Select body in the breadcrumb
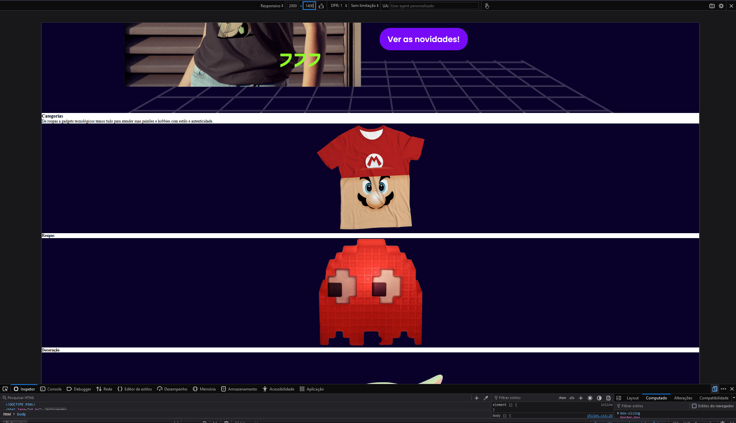The height and width of the screenshot is (423, 736). point(21,414)
